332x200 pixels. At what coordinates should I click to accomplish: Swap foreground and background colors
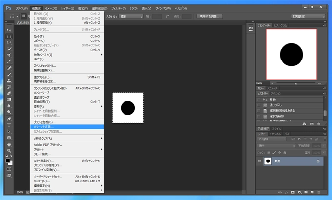coord(11,156)
